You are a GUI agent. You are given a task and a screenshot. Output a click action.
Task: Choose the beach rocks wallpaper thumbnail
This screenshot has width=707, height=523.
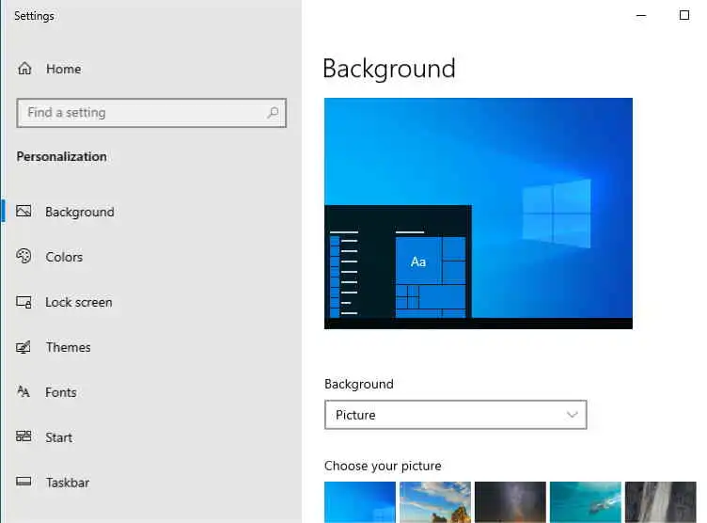pos(435,501)
